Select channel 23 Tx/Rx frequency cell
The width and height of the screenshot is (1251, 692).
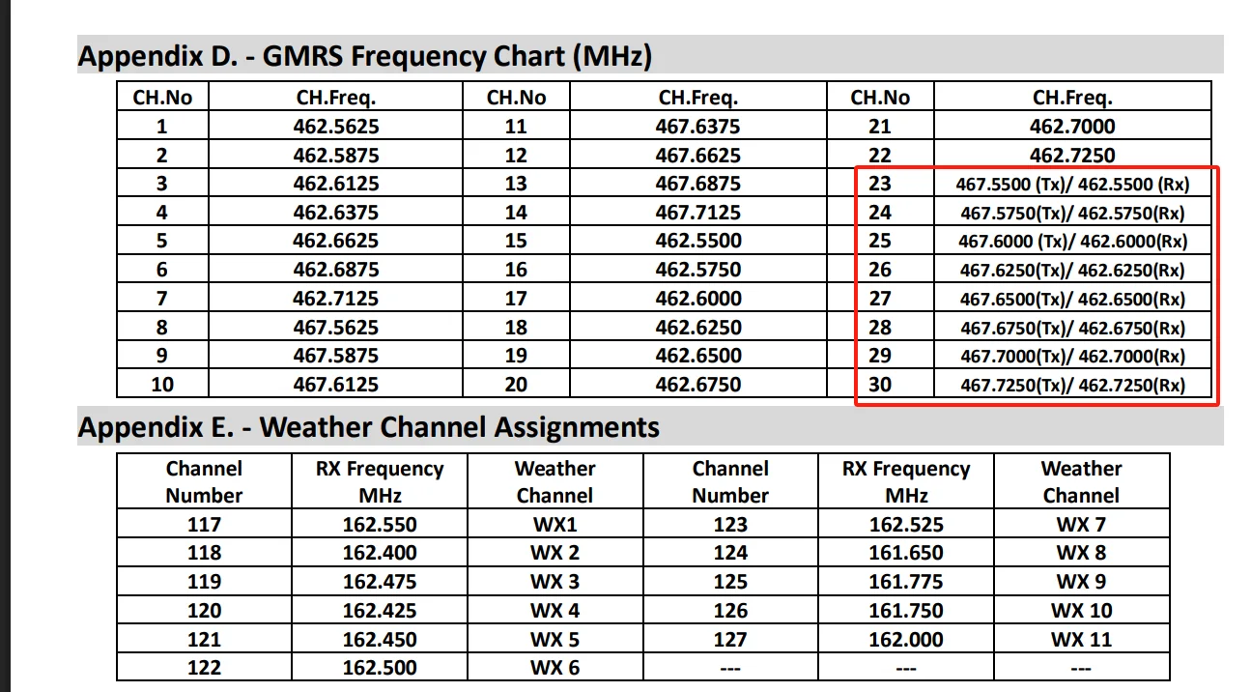pyautogui.click(x=1072, y=184)
